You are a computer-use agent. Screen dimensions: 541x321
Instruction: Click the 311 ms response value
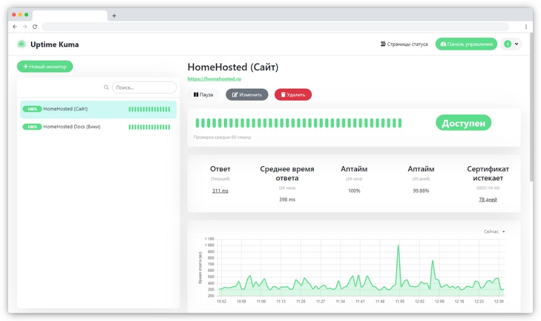click(220, 191)
